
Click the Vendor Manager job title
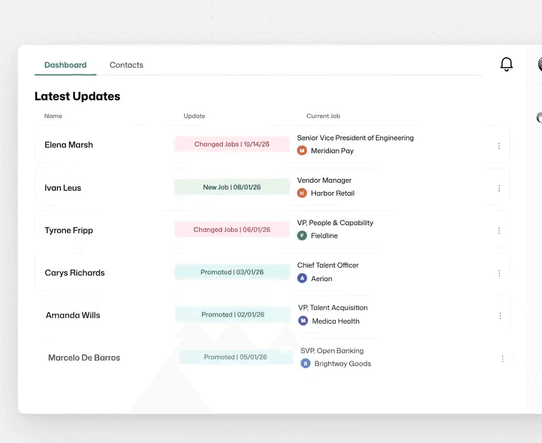click(324, 180)
